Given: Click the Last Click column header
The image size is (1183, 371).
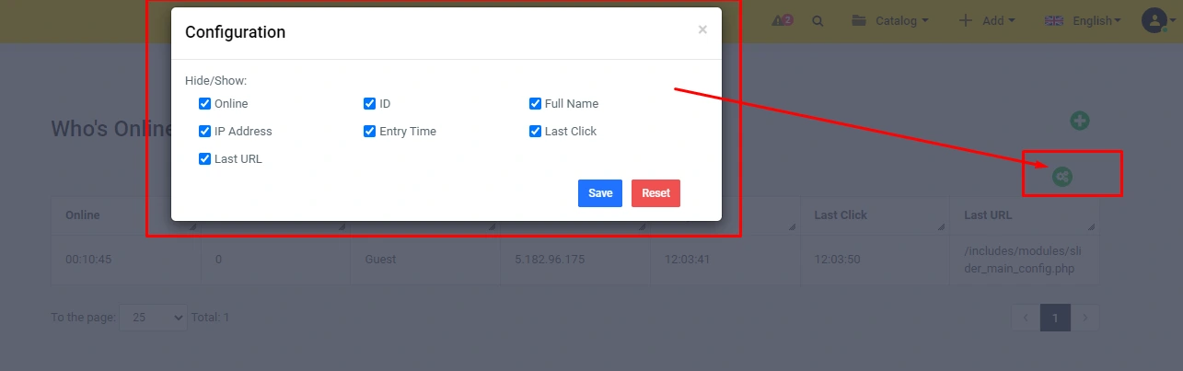Looking at the screenshot, I should pos(841,215).
